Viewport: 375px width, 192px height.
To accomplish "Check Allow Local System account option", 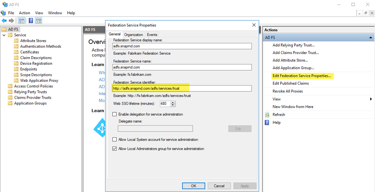I will coord(115,139).
